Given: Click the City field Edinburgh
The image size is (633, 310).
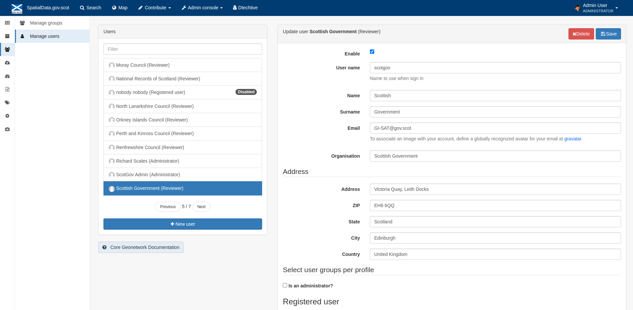Looking at the screenshot, I should [x=495, y=238].
